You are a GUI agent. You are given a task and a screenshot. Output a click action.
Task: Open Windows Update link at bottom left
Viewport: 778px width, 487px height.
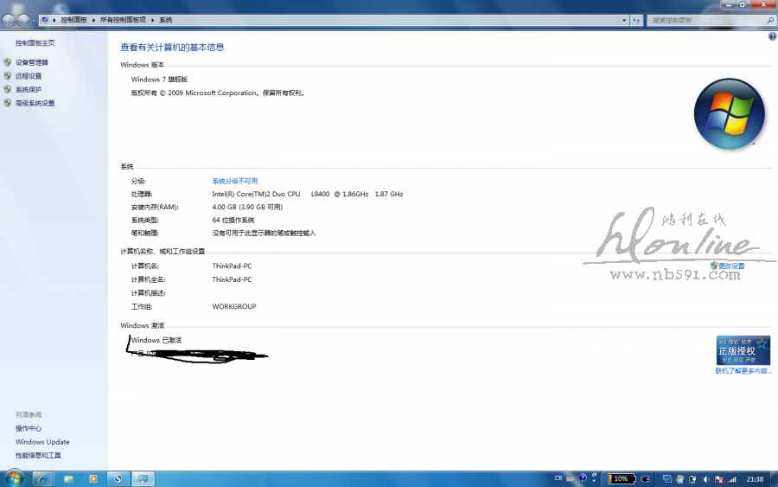tap(41, 442)
